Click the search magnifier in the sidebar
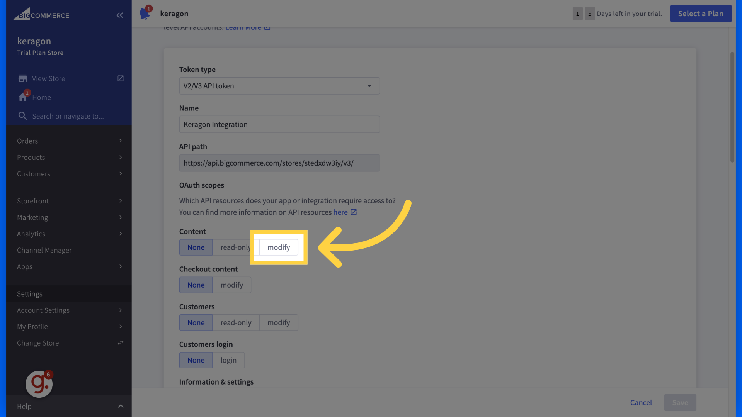This screenshot has height=417, width=742. coord(22,116)
